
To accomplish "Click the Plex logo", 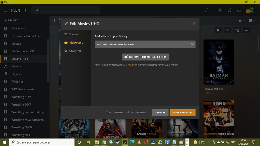I will pyautogui.click(x=16, y=10).
